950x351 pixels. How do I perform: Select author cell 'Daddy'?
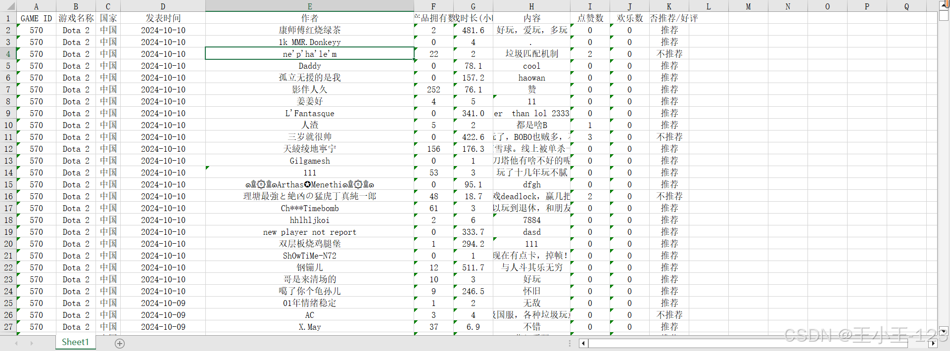310,66
